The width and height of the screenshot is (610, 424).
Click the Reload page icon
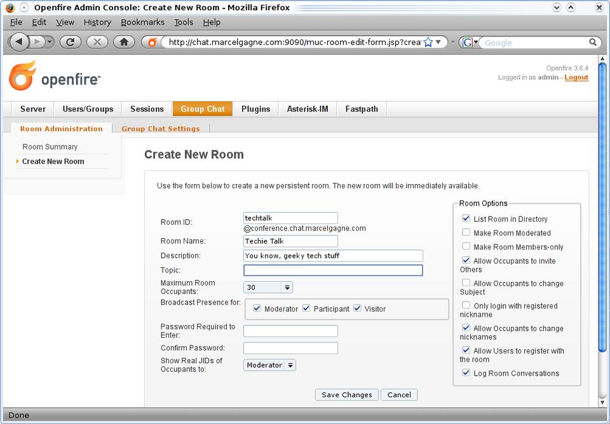click(x=70, y=42)
